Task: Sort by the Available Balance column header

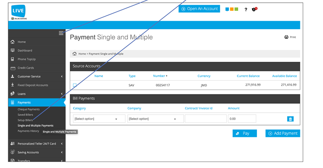Action: click(285, 76)
